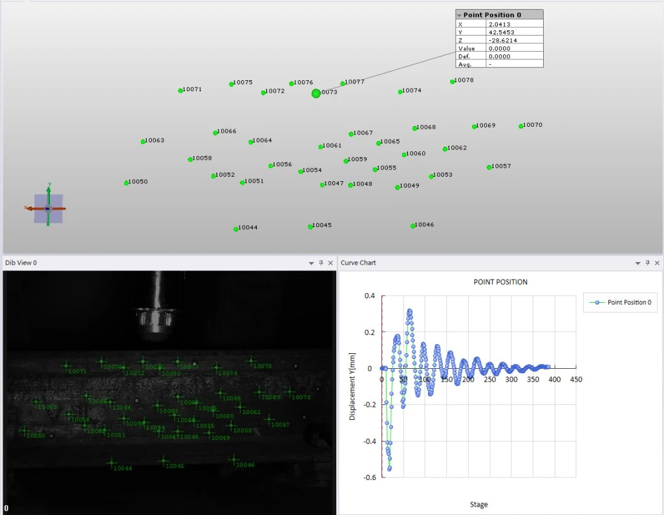Click the Z value -28.6214 cell

click(x=514, y=40)
